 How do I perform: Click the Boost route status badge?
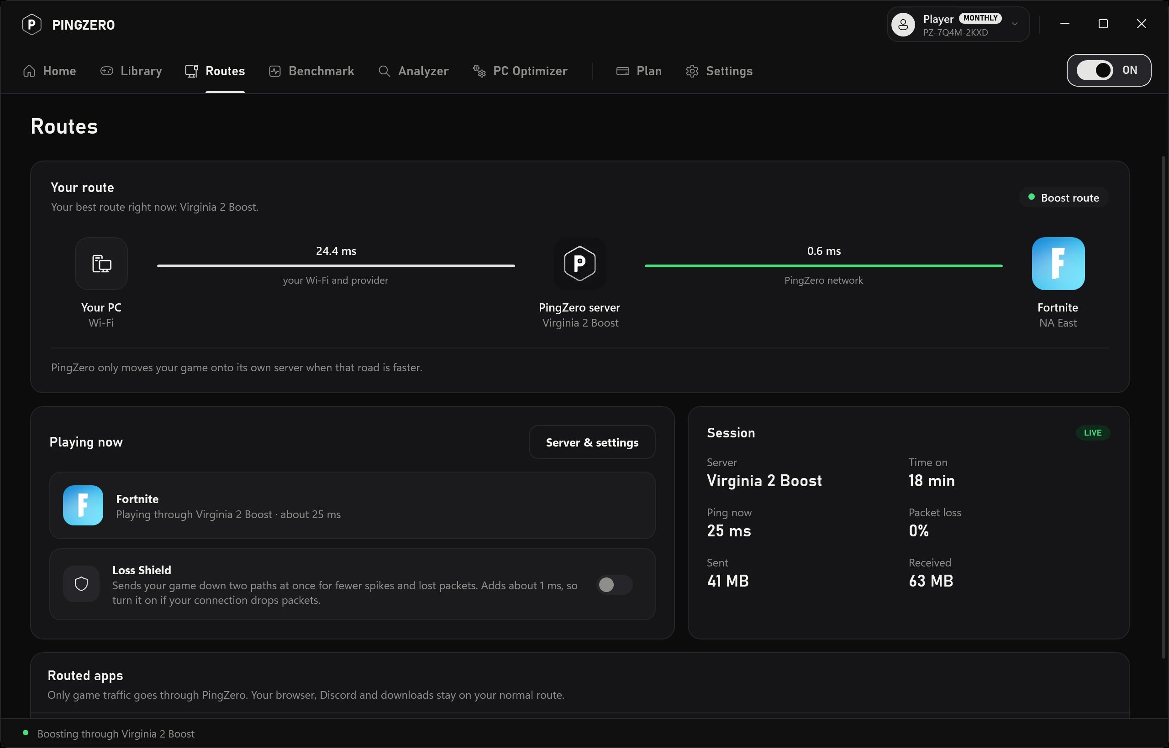coord(1064,197)
